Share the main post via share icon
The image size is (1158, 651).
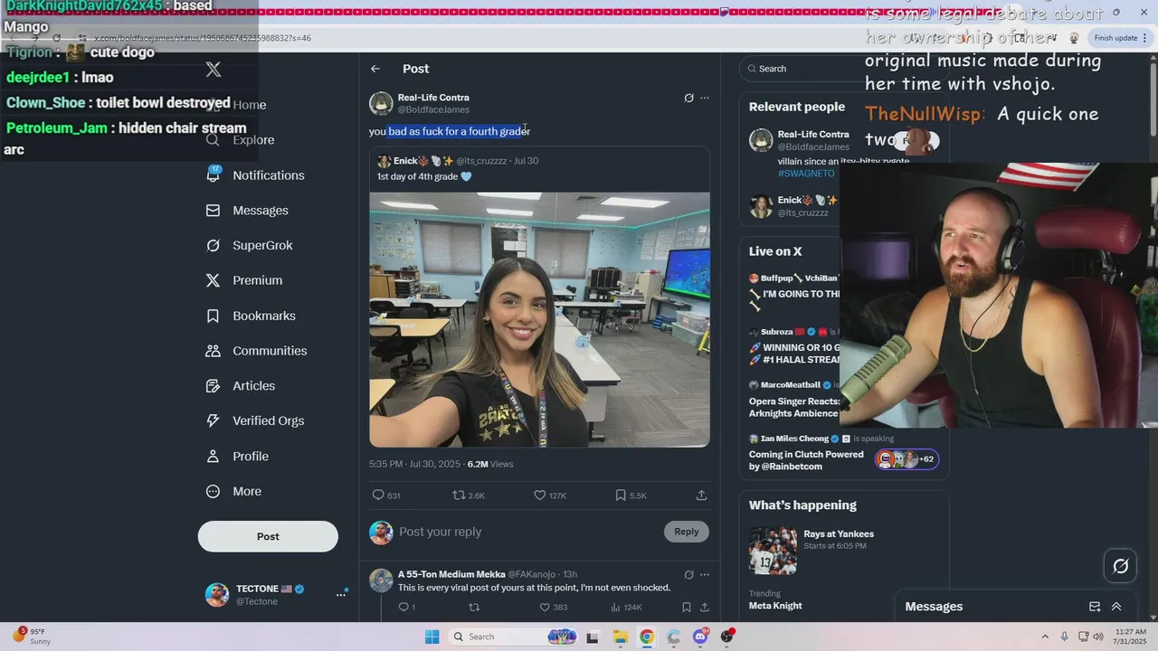coord(701,495)
